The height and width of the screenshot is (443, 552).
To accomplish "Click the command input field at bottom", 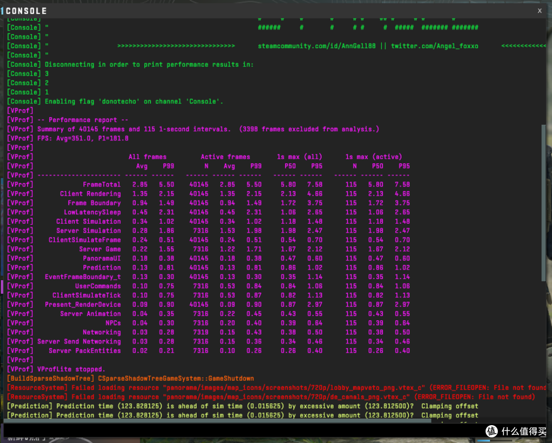I will click(243, 431).
